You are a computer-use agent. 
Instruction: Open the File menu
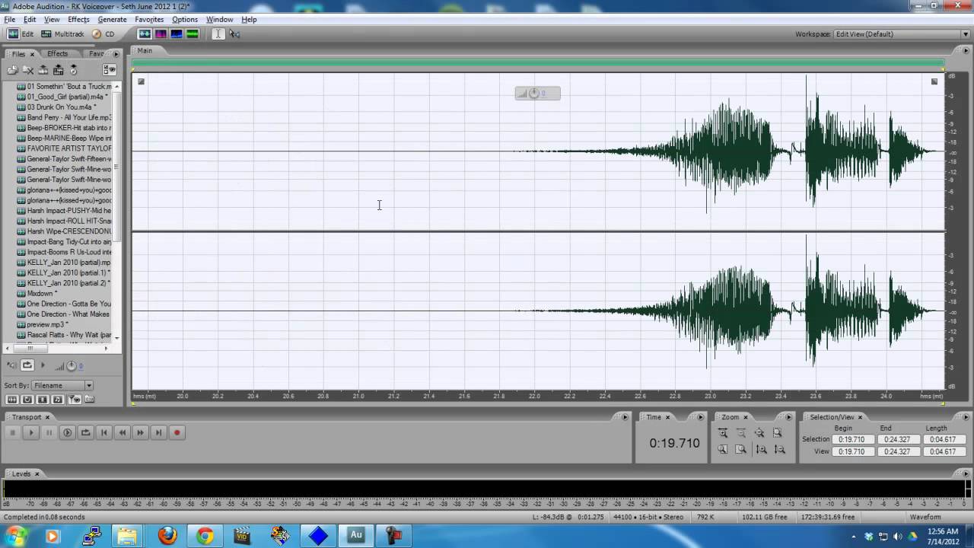coord(9,19)
